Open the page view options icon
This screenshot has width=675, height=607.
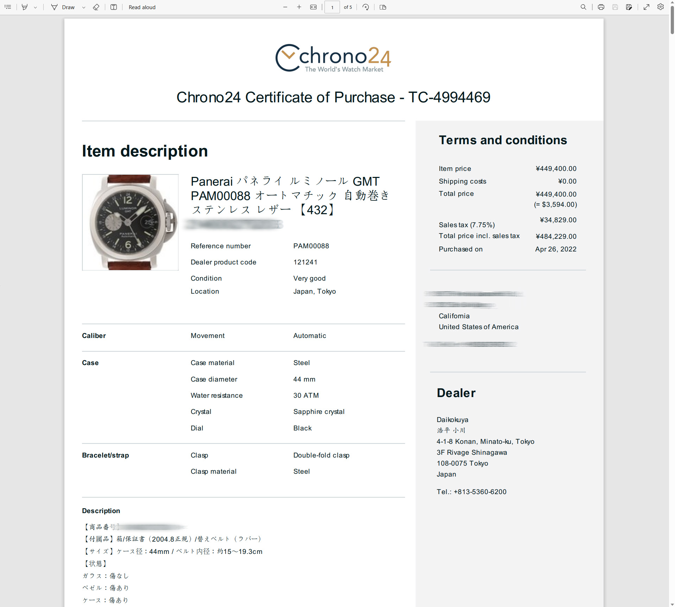click(383, 7)
